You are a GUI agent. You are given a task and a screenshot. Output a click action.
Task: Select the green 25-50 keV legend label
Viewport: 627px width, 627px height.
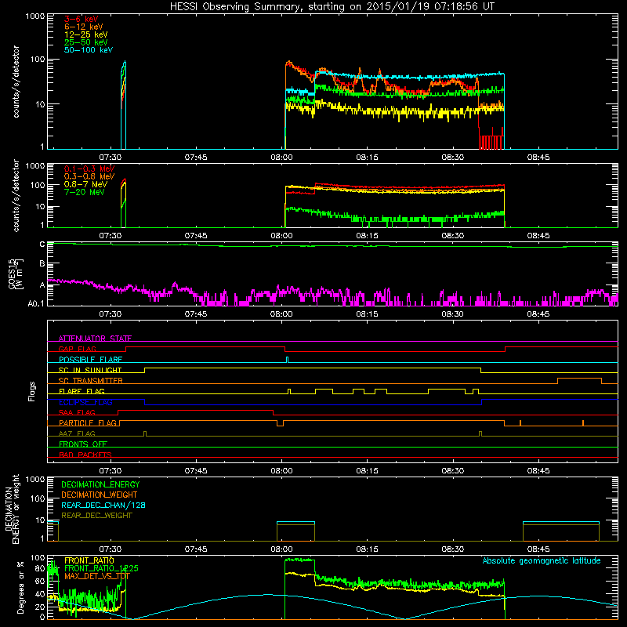(86, 42)
